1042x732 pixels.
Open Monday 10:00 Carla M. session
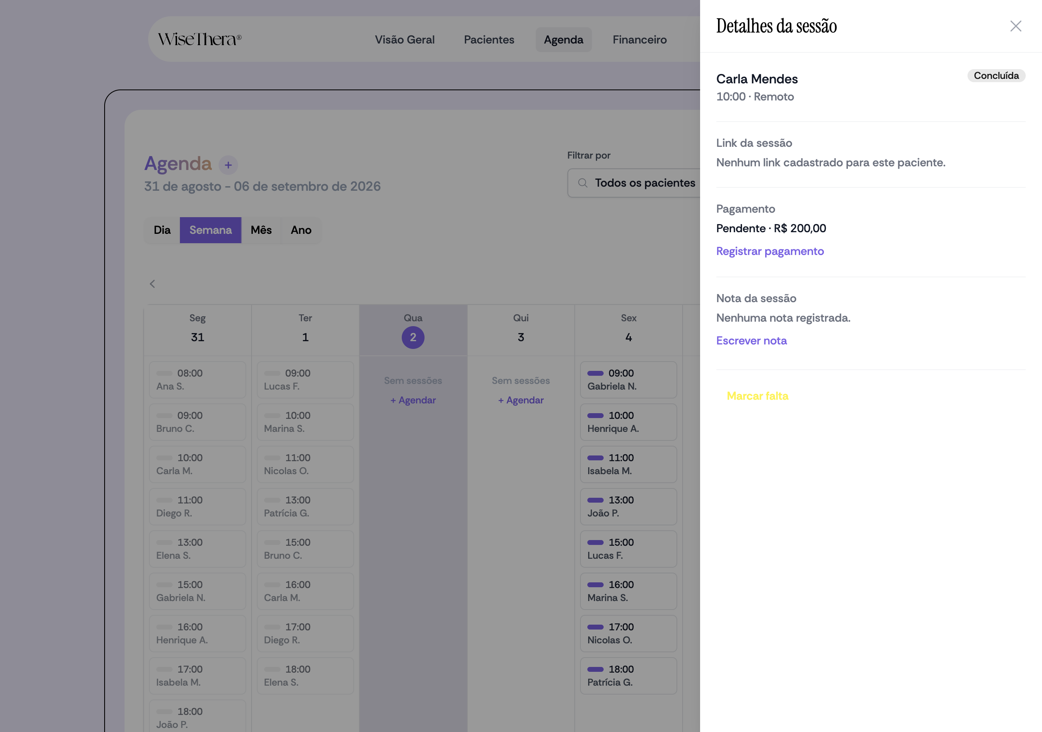click(197, 464)
